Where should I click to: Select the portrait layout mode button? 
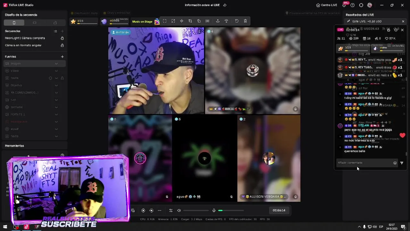coord(14,23)
